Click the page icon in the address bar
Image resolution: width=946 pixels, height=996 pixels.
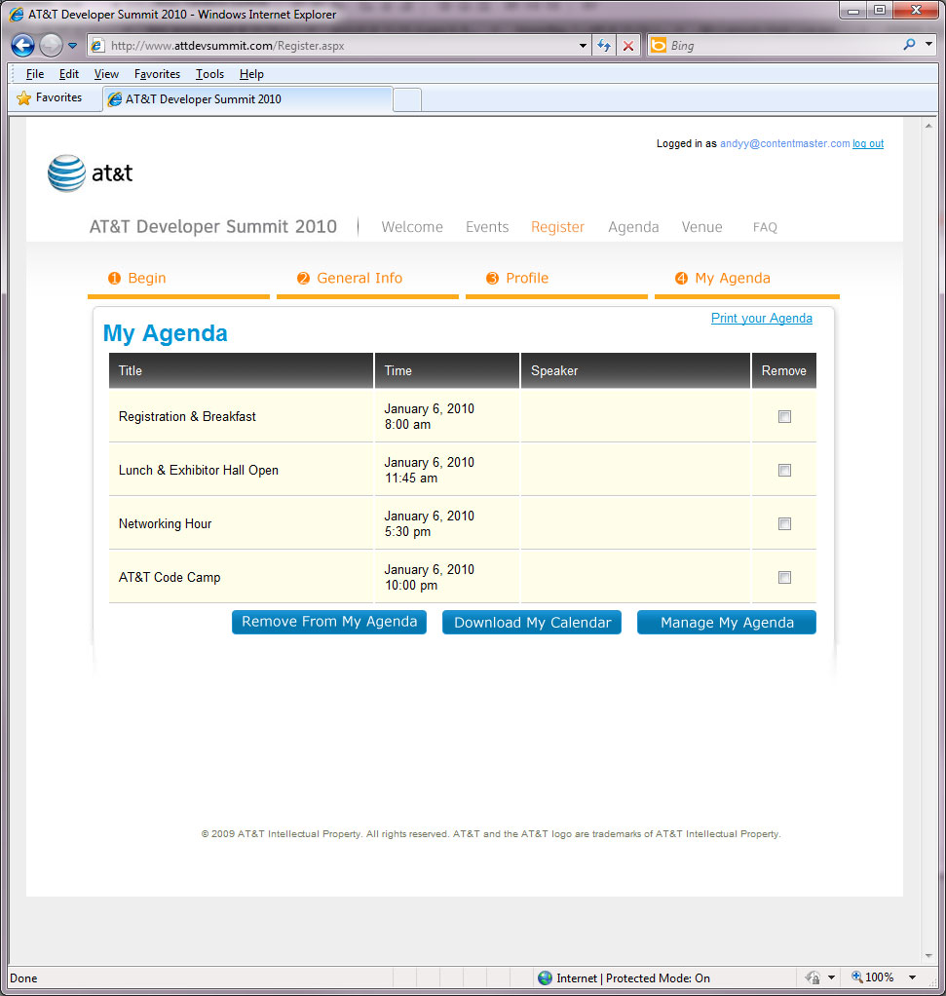tap(97, 46)
